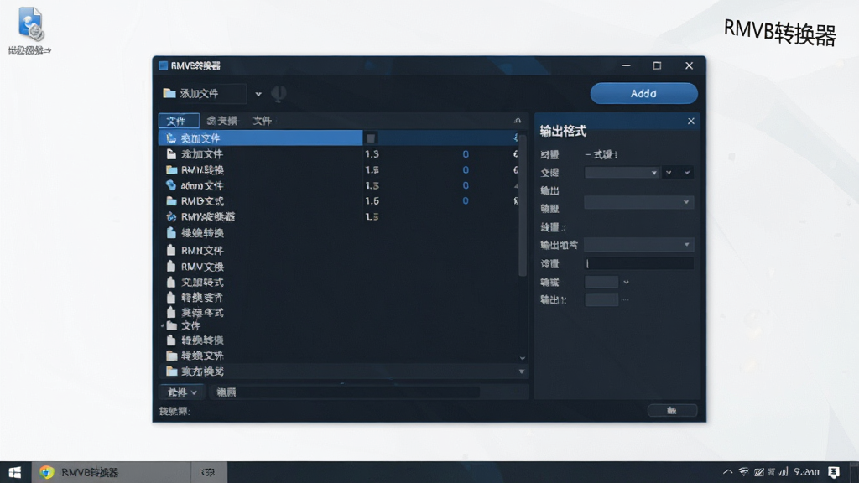Open the notification center tray icon
This screenshot has width=859, height=483.
tap(834, 472)
